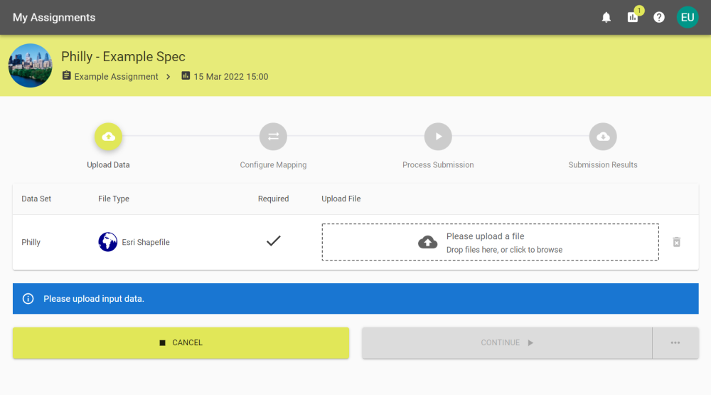Click the Cancel button

pyautogui.click(x=181, y=343)
